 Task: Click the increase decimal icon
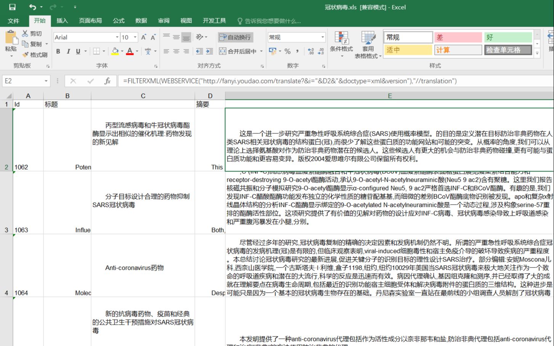[x=311, y=51]
